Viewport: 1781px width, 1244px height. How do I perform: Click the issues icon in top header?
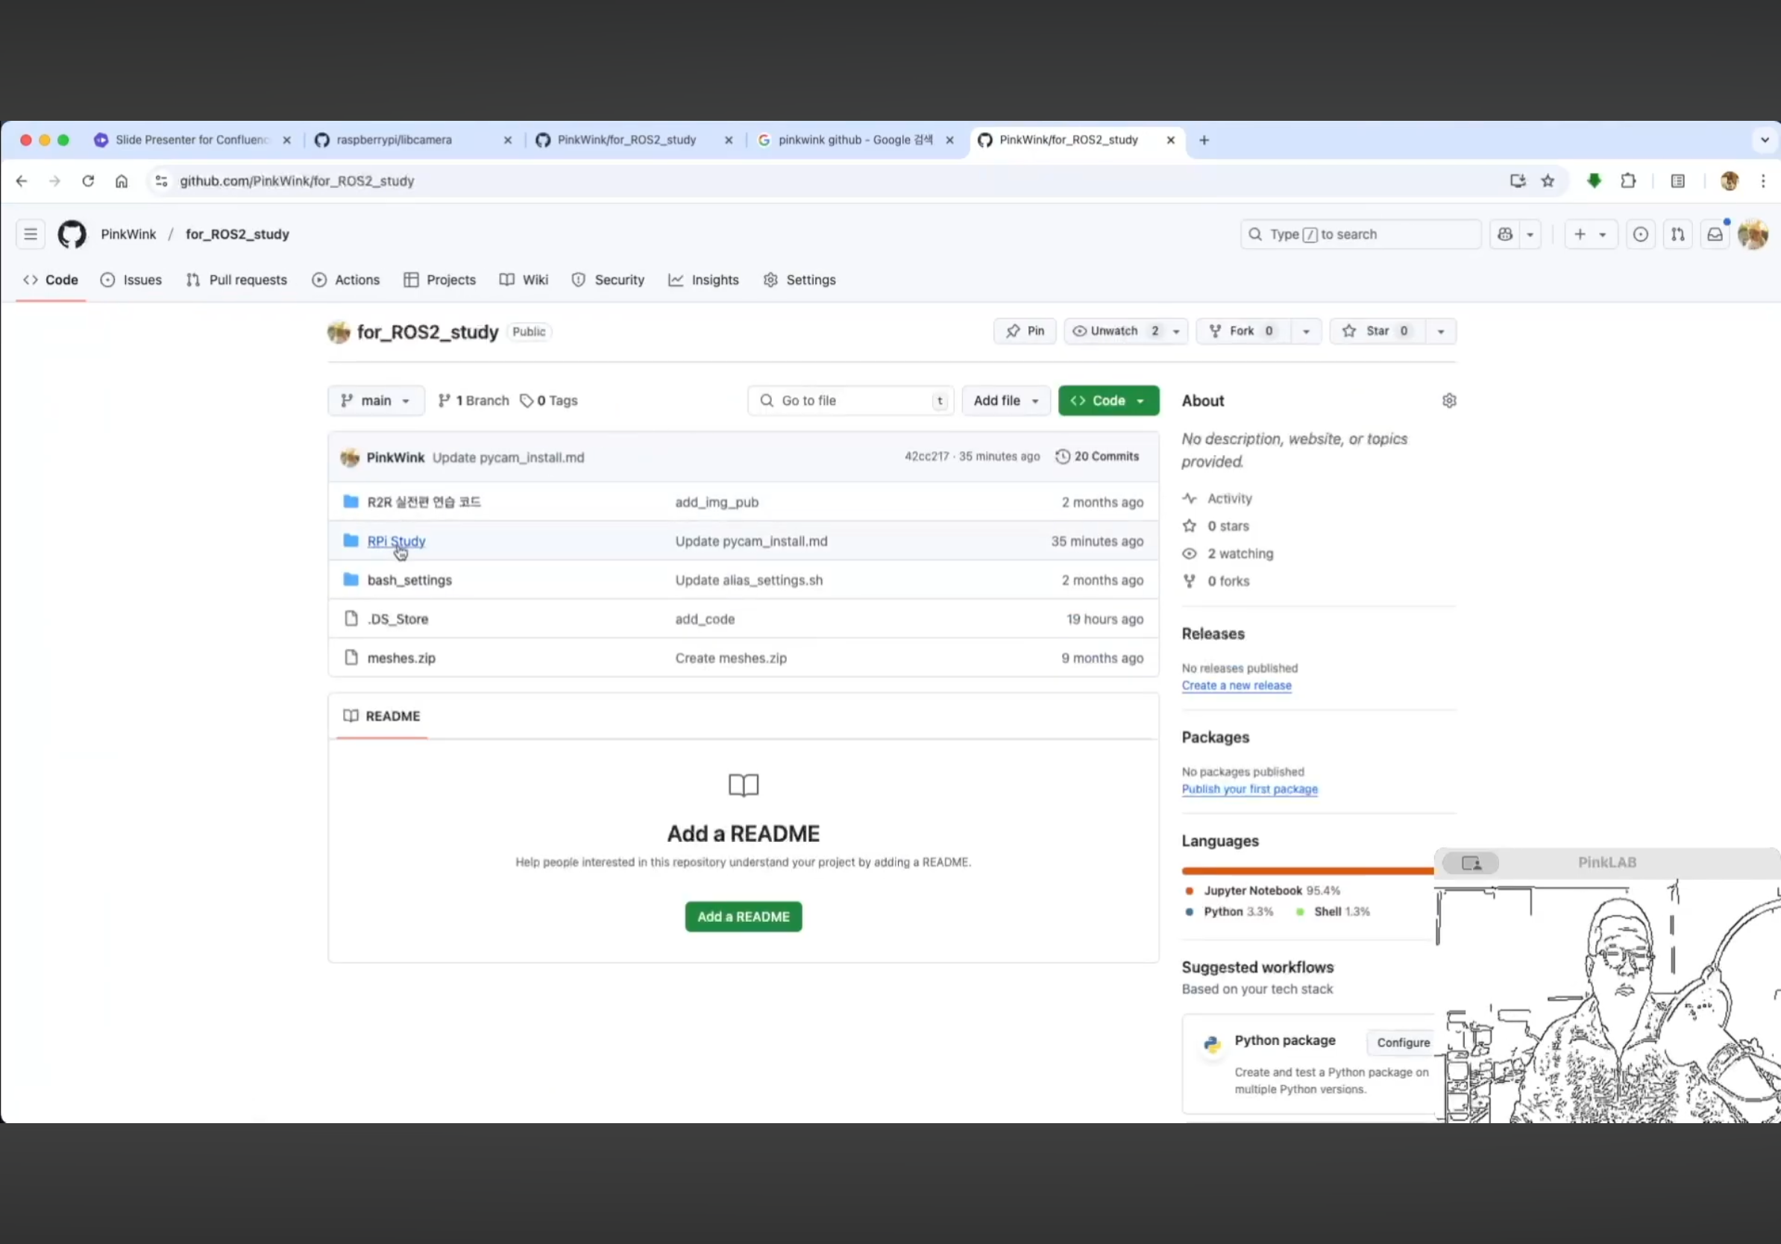[x=1640, y=234]
